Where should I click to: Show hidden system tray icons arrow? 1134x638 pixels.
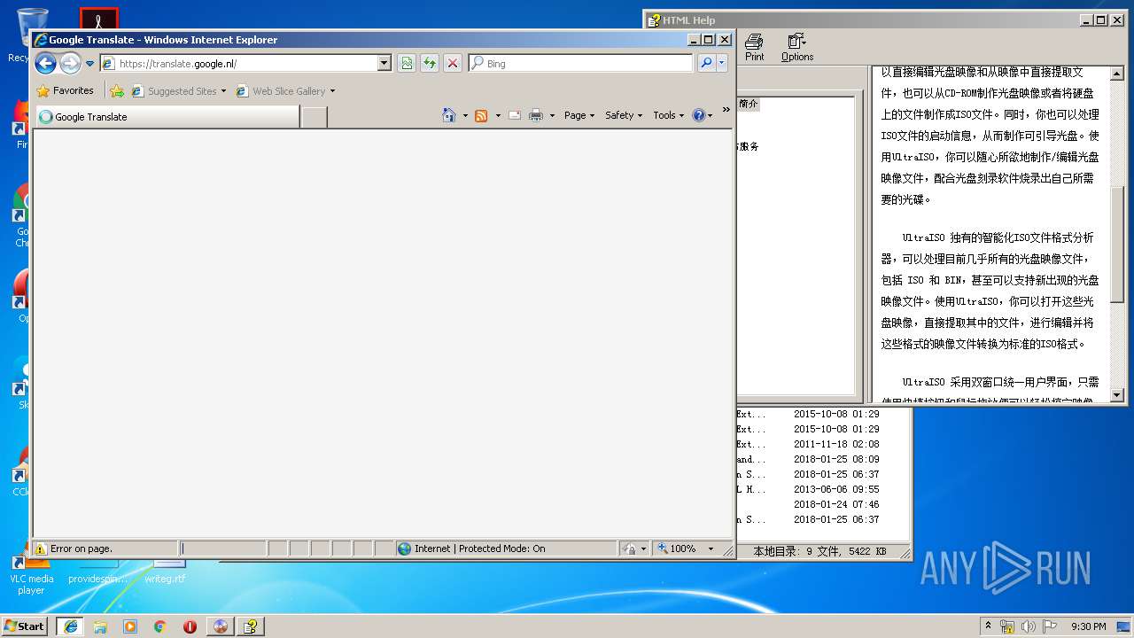pyautogui.click(x=989, y=626)
